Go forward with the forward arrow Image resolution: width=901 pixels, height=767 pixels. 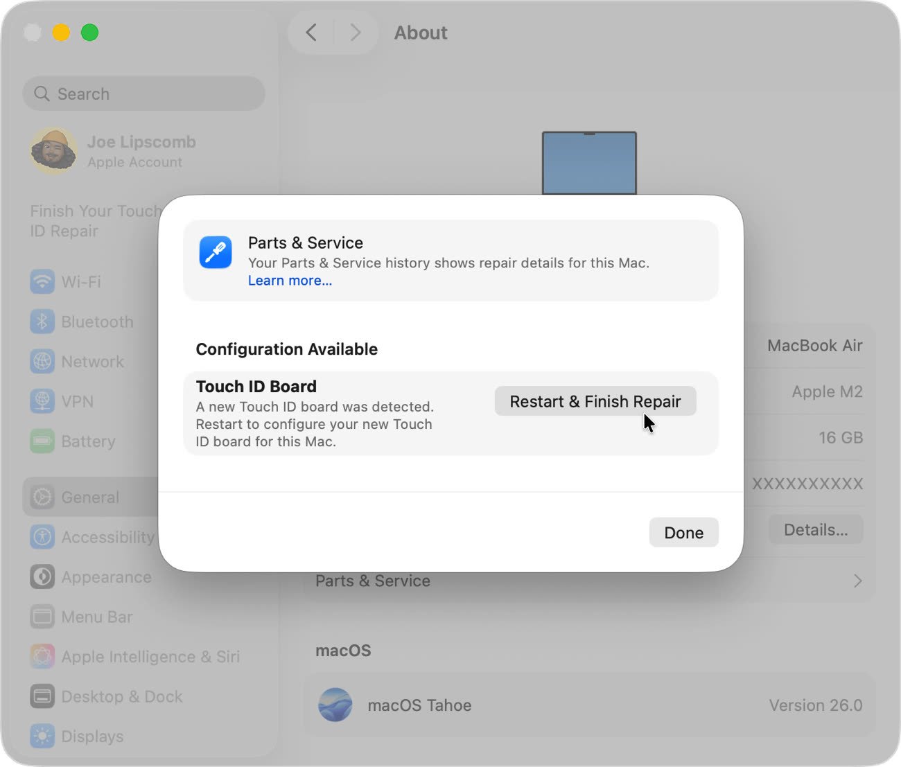click(x=356, y=33)
